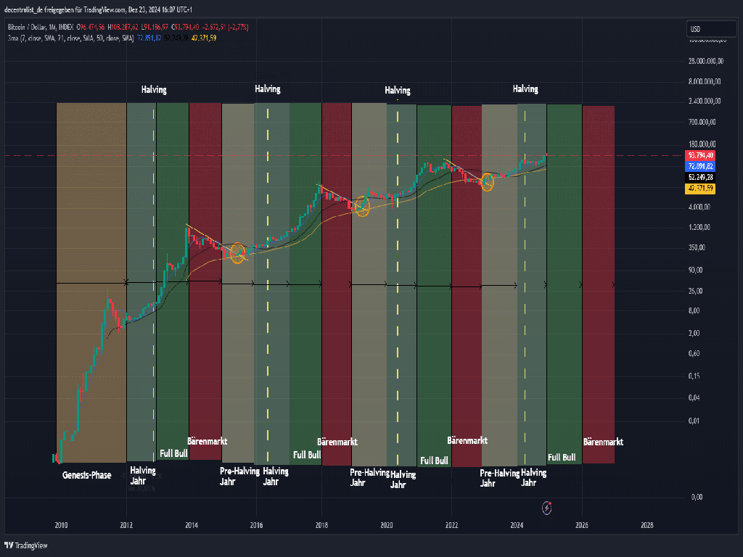
Task: Click the lightning bolt event icon near 2025
Action: tap(546, 505)
